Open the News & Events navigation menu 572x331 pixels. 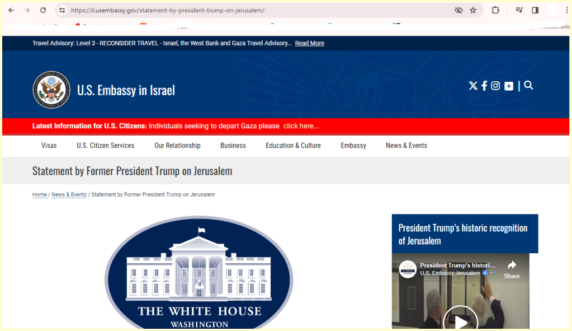[x=406, y=146]
